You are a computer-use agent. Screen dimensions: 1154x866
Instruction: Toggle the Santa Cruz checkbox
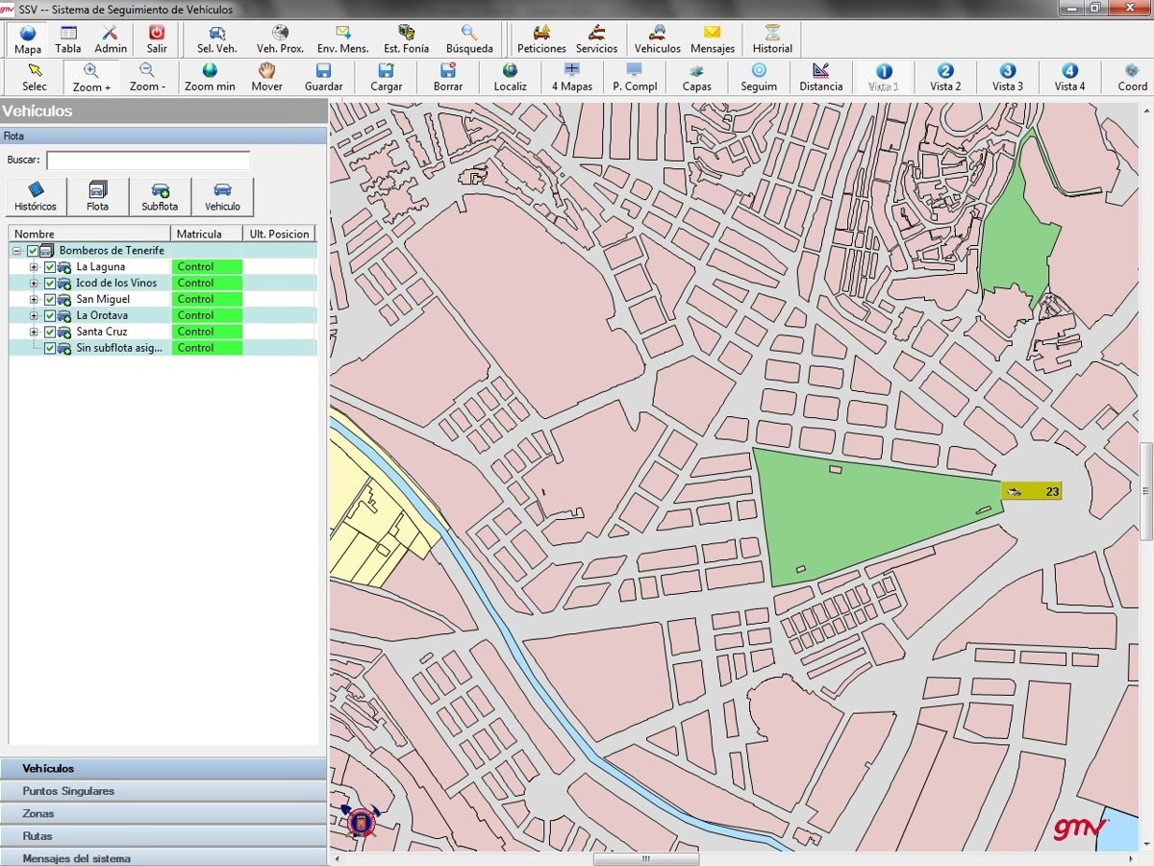click(x=50, y=332)
